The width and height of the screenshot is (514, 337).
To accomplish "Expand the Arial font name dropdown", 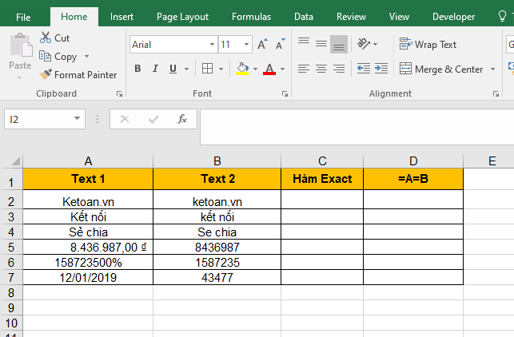I will pos(212,45).
